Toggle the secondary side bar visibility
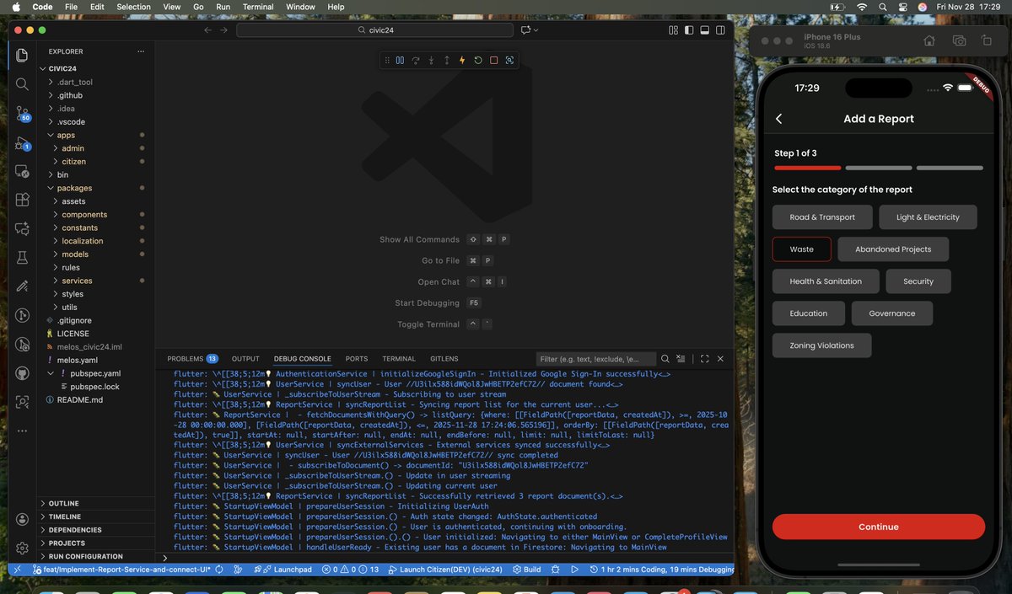The width and height of the screenshot is (1012, 594). [721, 29]
